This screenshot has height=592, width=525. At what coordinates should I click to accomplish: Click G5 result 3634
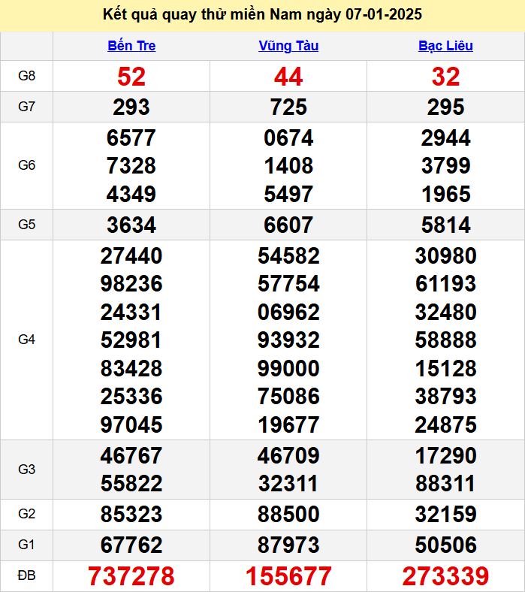tap(131, 225)
